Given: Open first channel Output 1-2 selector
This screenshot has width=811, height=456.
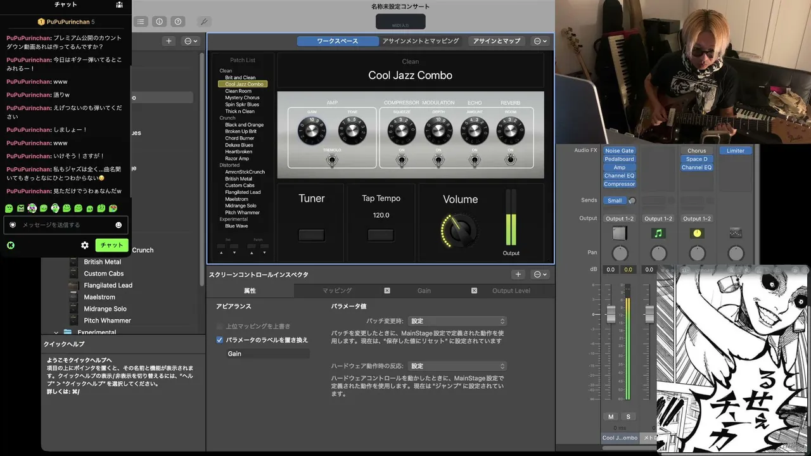Looking at the screenshot, I should pyautogui.click(x=619, y=218).
